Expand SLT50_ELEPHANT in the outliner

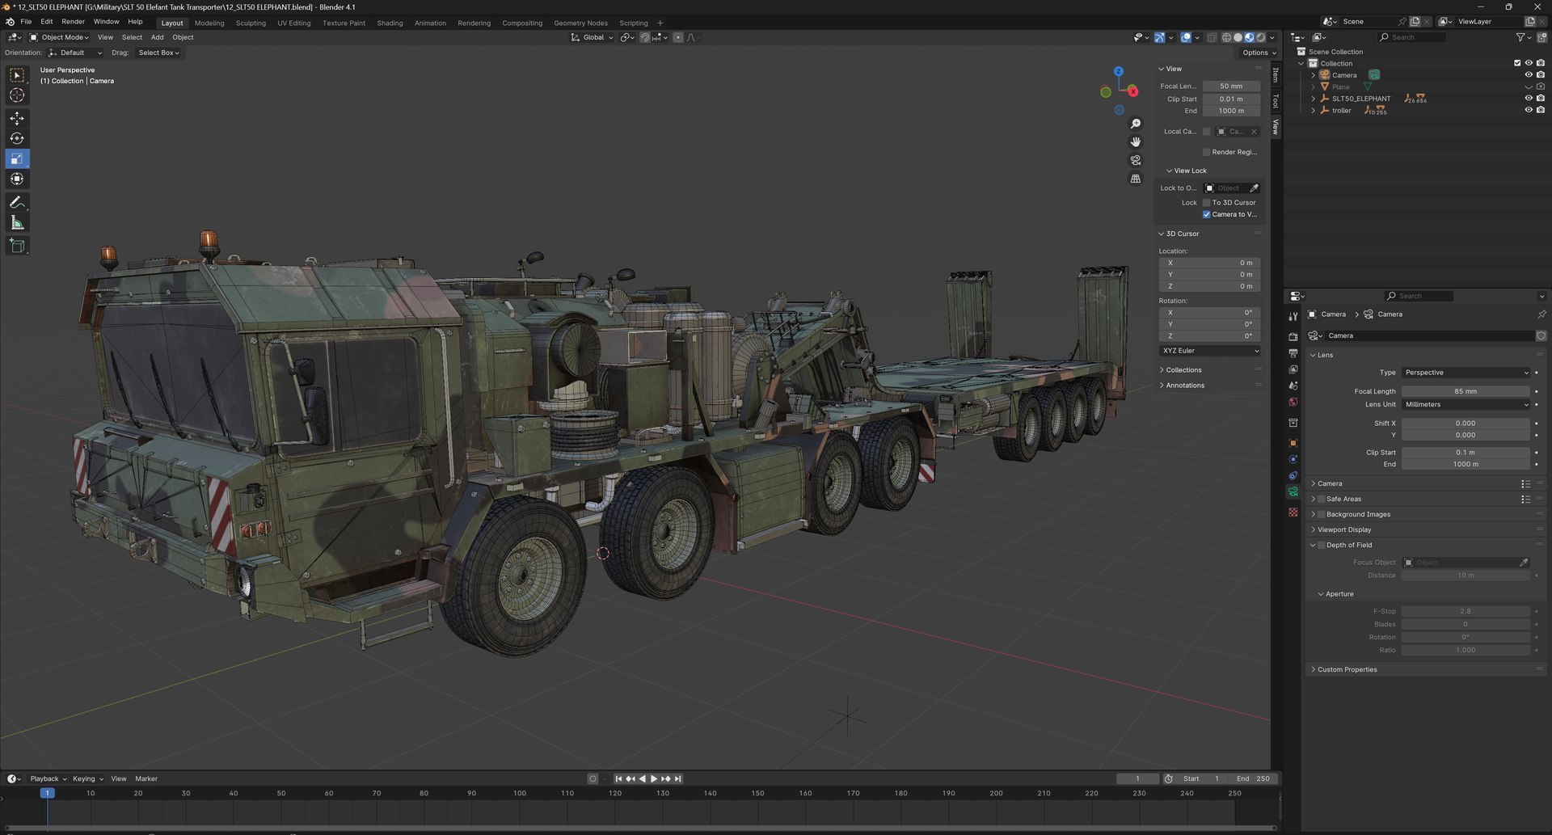click(x=1313, y=99)
